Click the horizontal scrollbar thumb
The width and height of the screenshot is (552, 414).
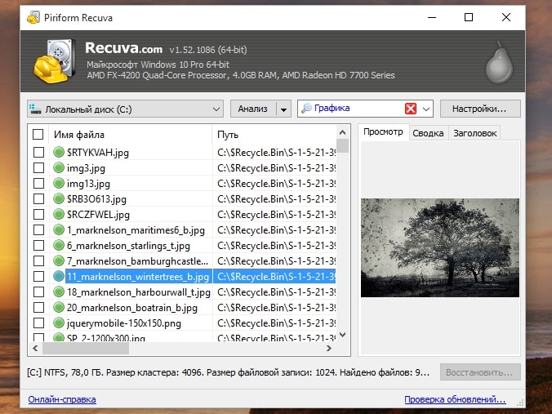tap(86, 348)
